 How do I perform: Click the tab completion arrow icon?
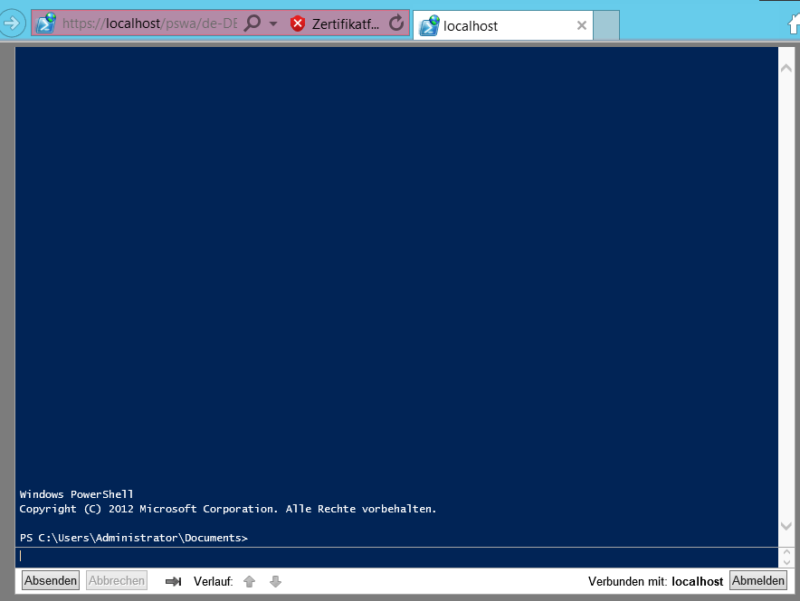[x=174, y=581]
